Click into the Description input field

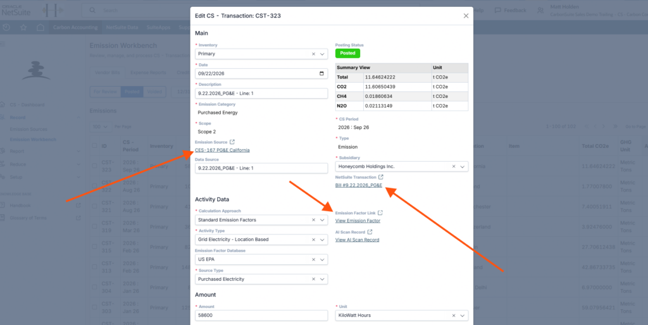[261, 94]
